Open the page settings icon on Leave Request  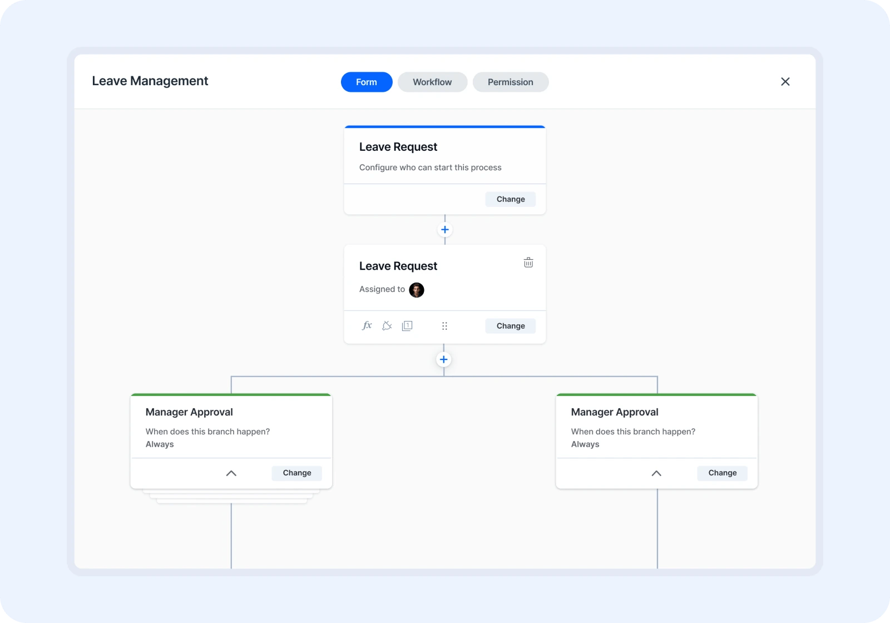click(x=408, y=326)
